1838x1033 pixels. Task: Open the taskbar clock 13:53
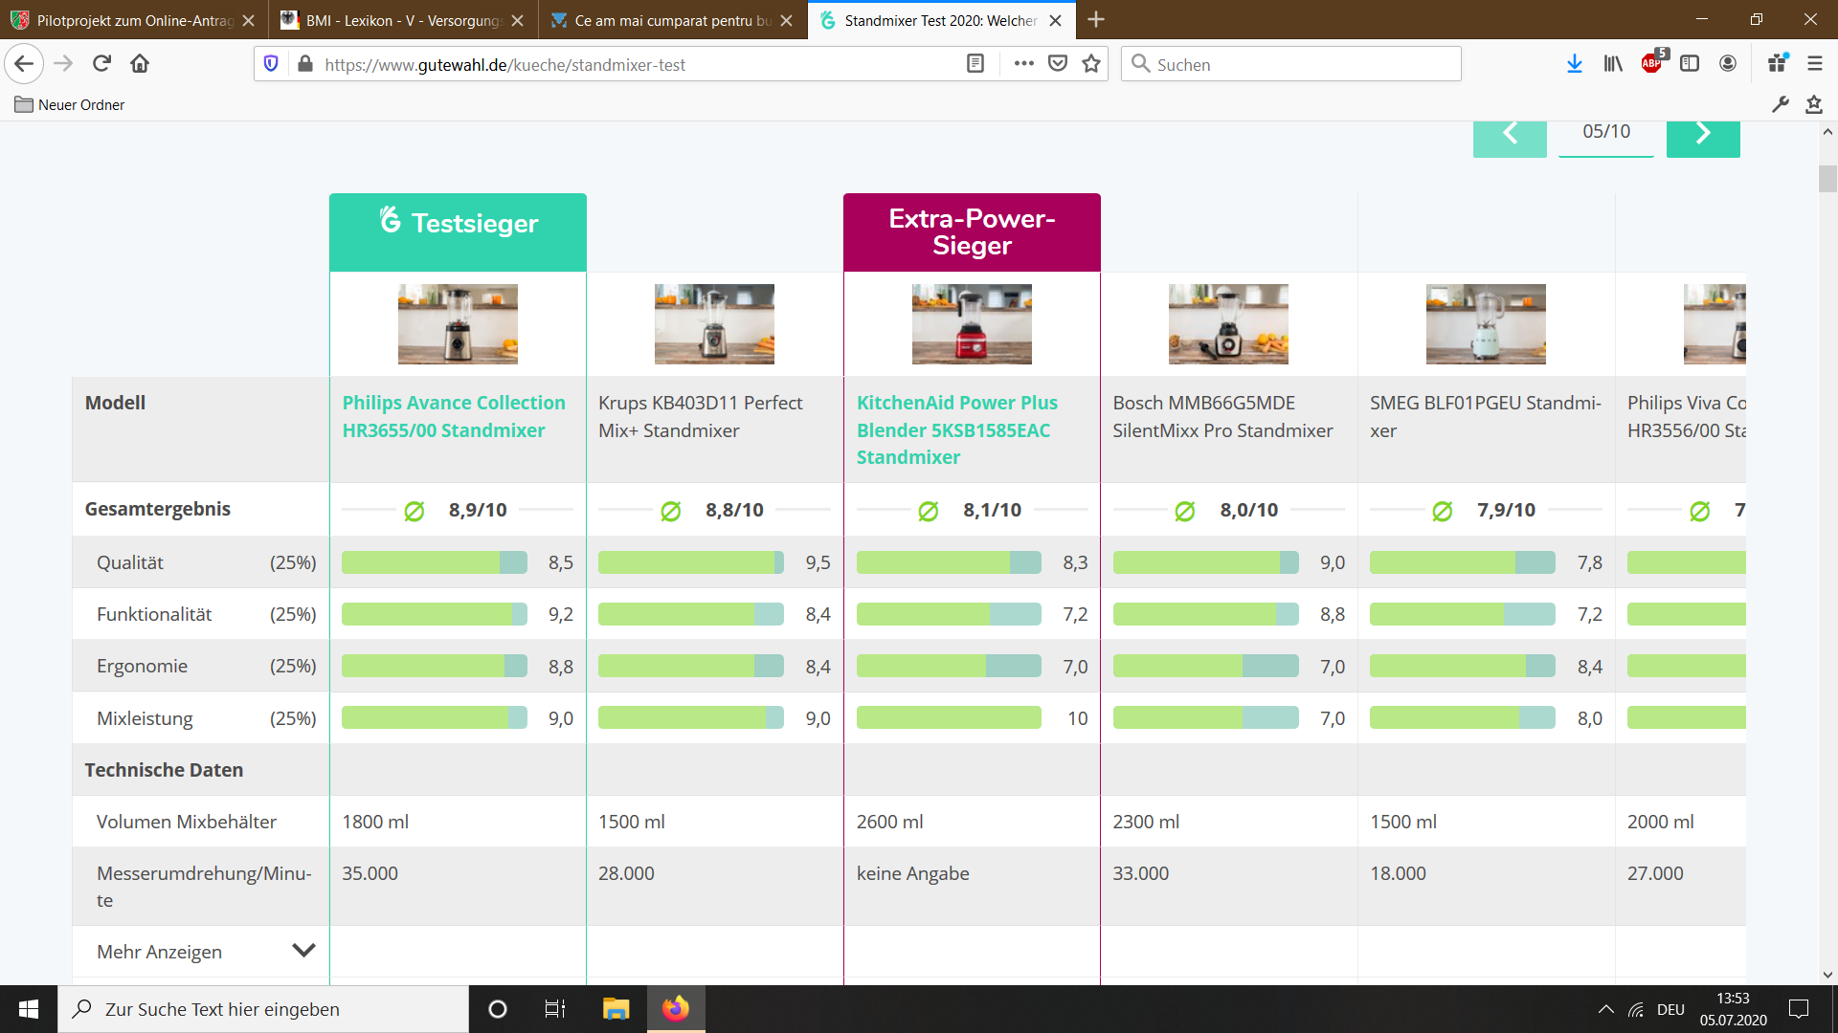click(x=1733, y=1009)
